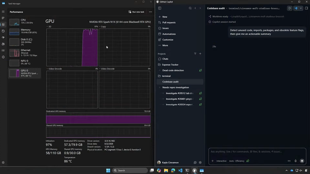Screen dimensions: 310x174
Task: Click microphone voice input icon
Action: [296, 161]
